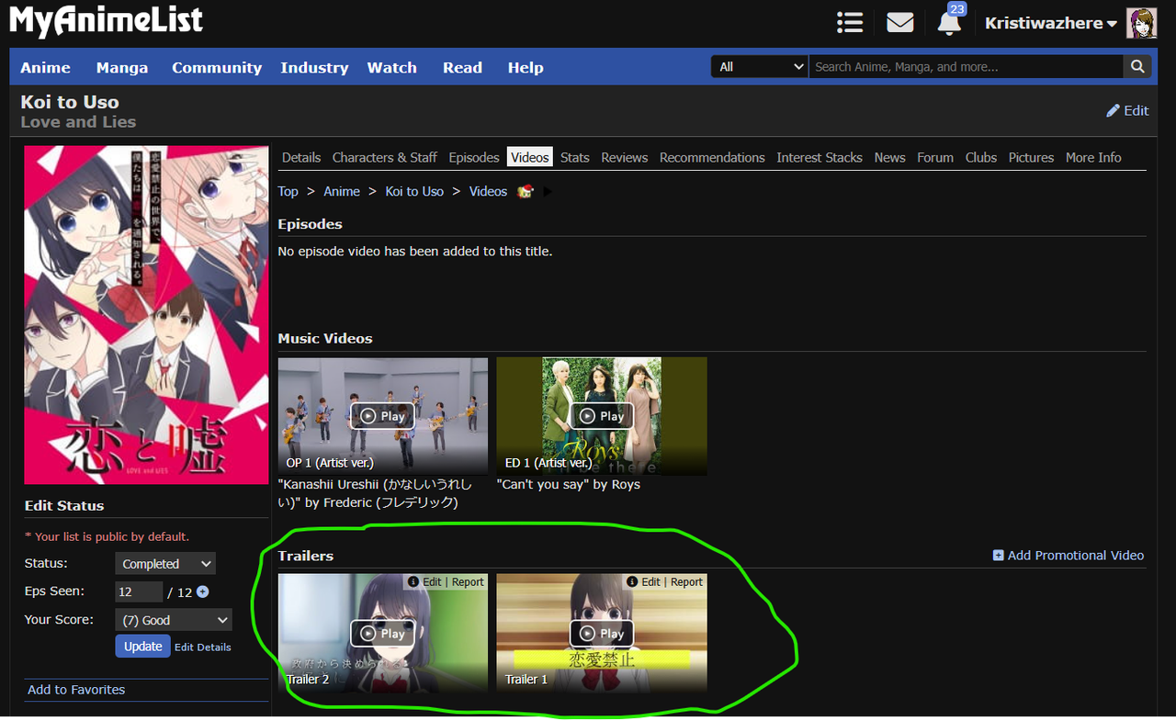The height and width of the screenshot is (721, 1176).
Task: Open the Watch navigation menu
Action: click(x=392, y=67)
